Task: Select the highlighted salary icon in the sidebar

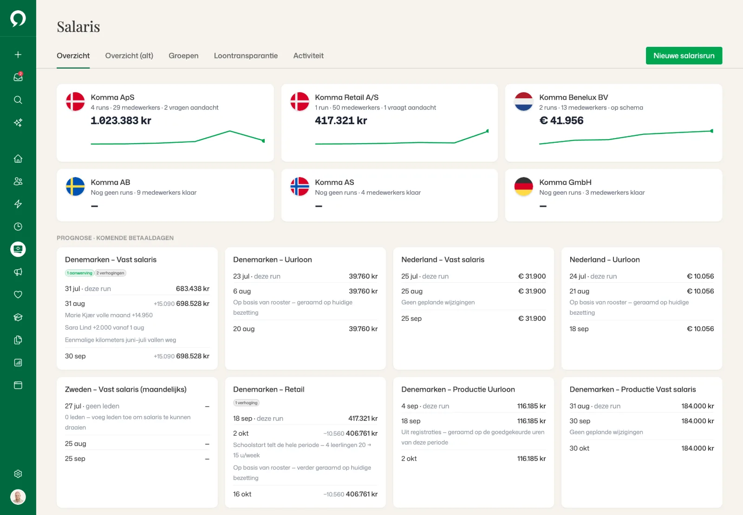Action: click(x=18, y=249)
